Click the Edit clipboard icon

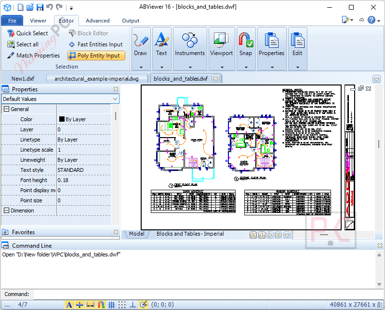click(x=298, y=40)
